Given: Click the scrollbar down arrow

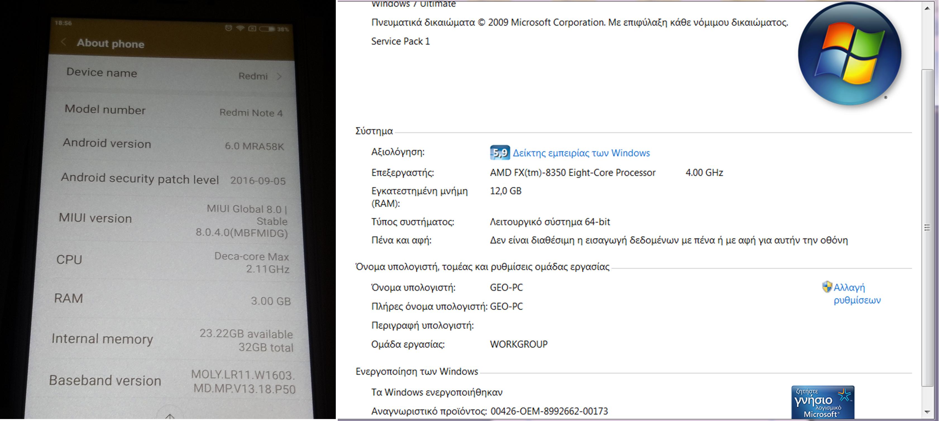Looking at the screenshot, I should [x=927, y=412].
